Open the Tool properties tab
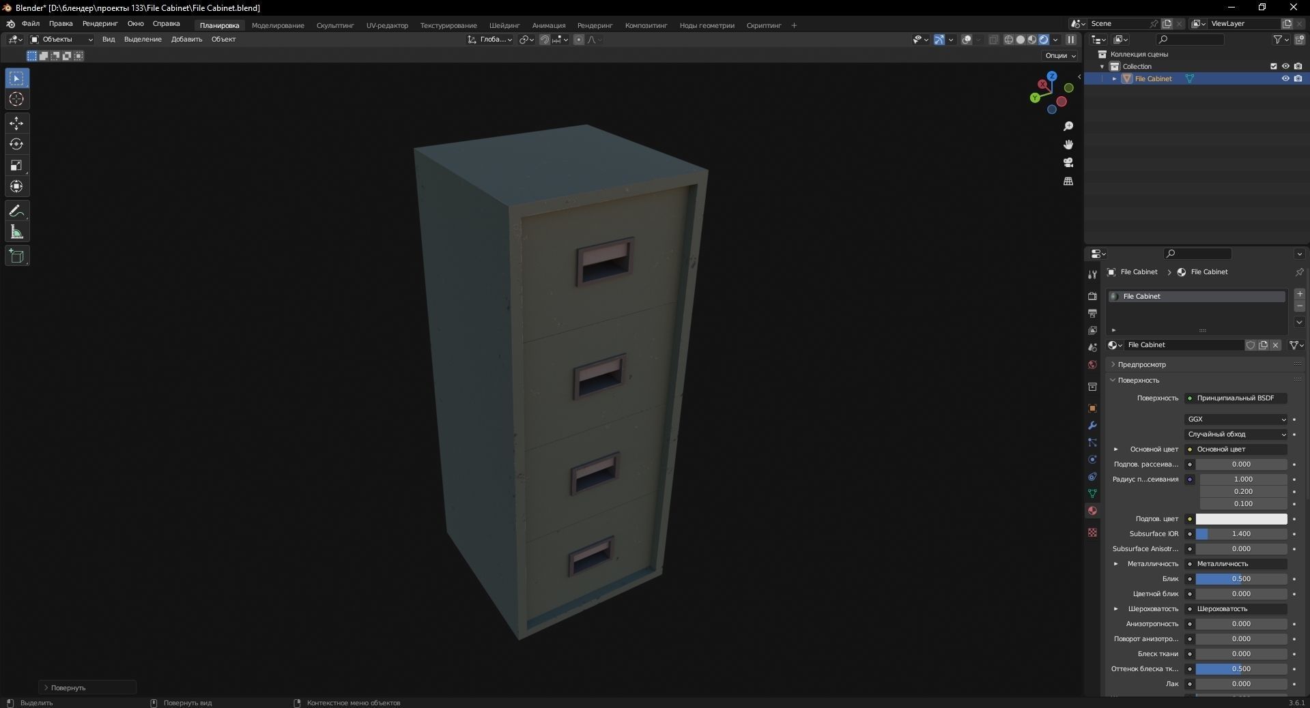The image size is (1310, 708). pyautogui.click(x=1092, y=275)
